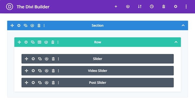195x102 pixels.
Task: Disable the Slider module power icon
Action: pyautogui.click(x=46, y=59)
